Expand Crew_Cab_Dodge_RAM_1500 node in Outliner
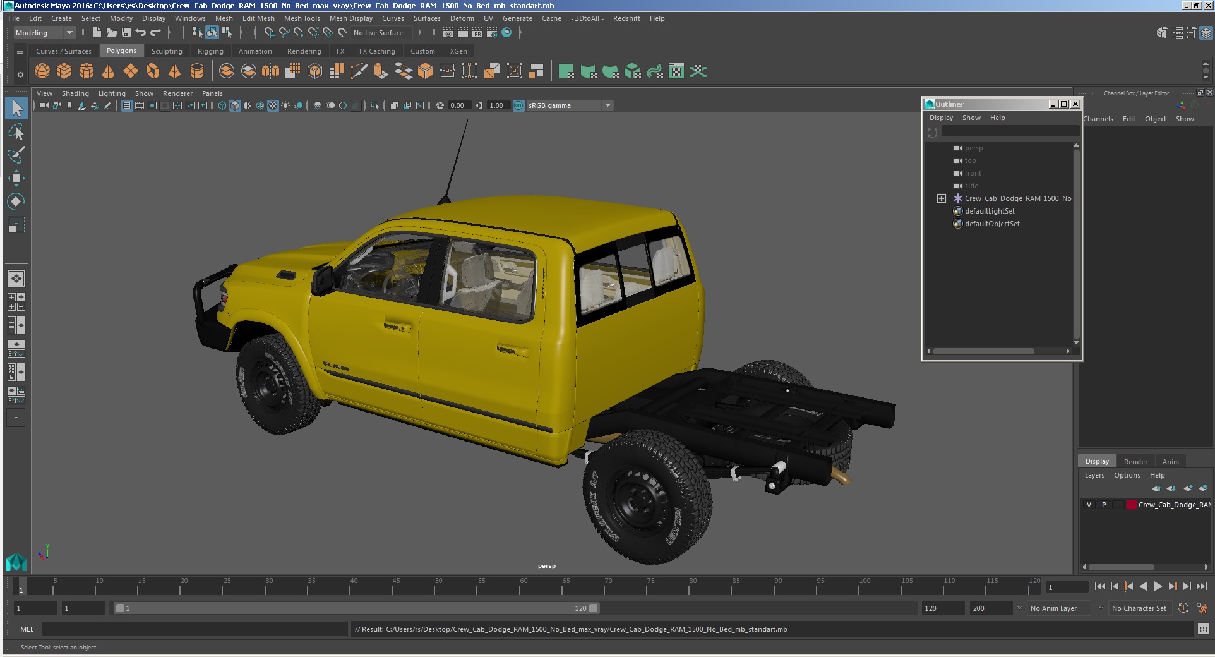This screenshot has height=657, width=1215. [x=942, y=198]
